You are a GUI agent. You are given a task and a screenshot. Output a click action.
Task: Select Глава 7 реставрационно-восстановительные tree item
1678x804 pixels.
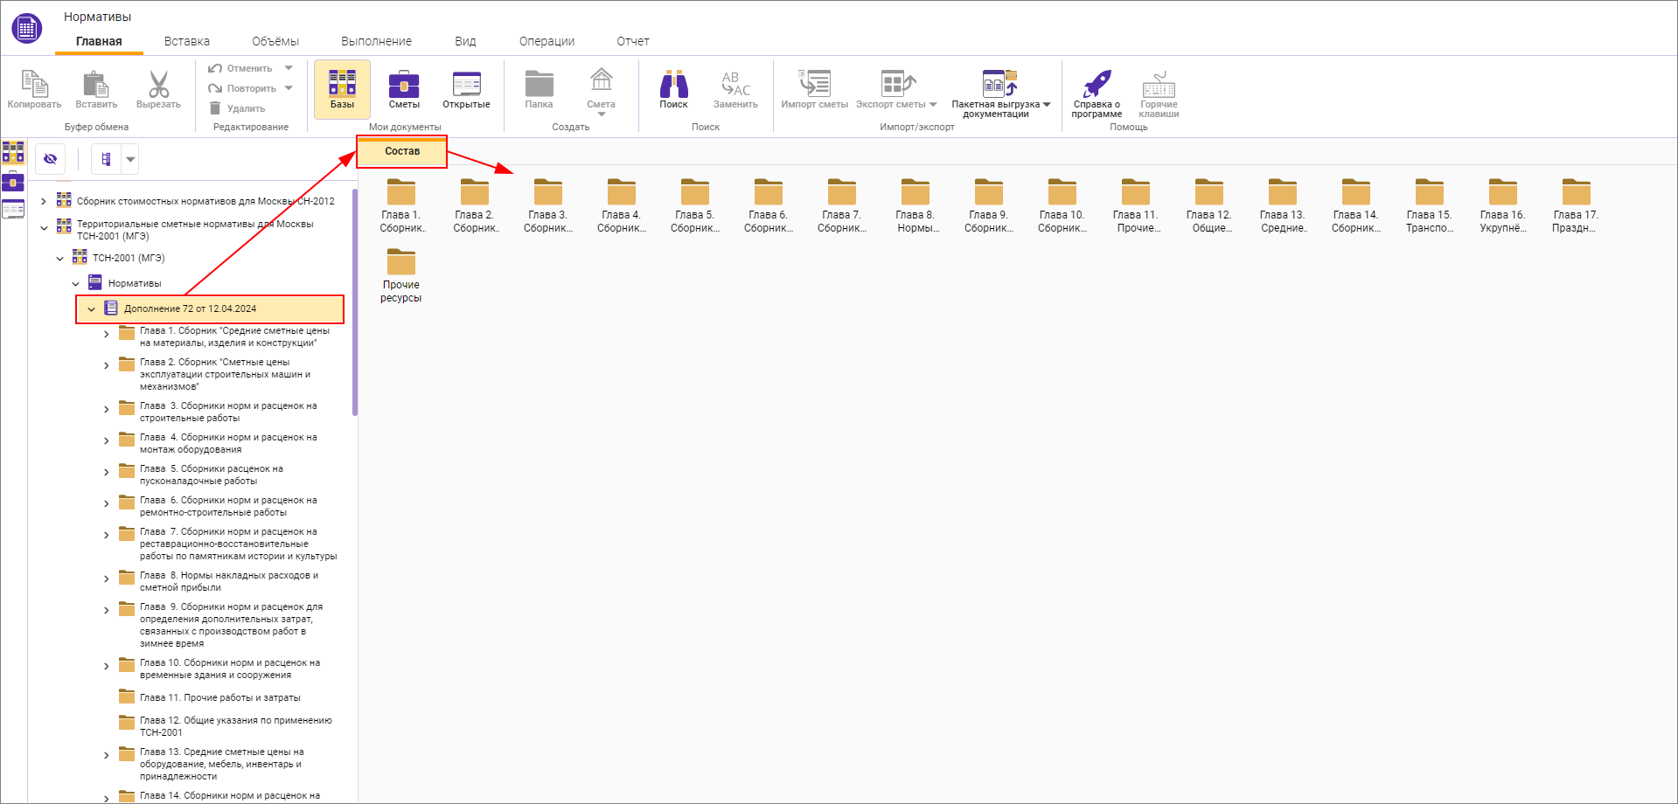(x=238, y=544)
